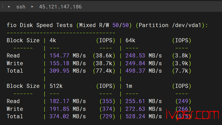Click the 64k write speed 249.84
The height and width of the screenshot is (125, 222).
(x=135, y=63)
